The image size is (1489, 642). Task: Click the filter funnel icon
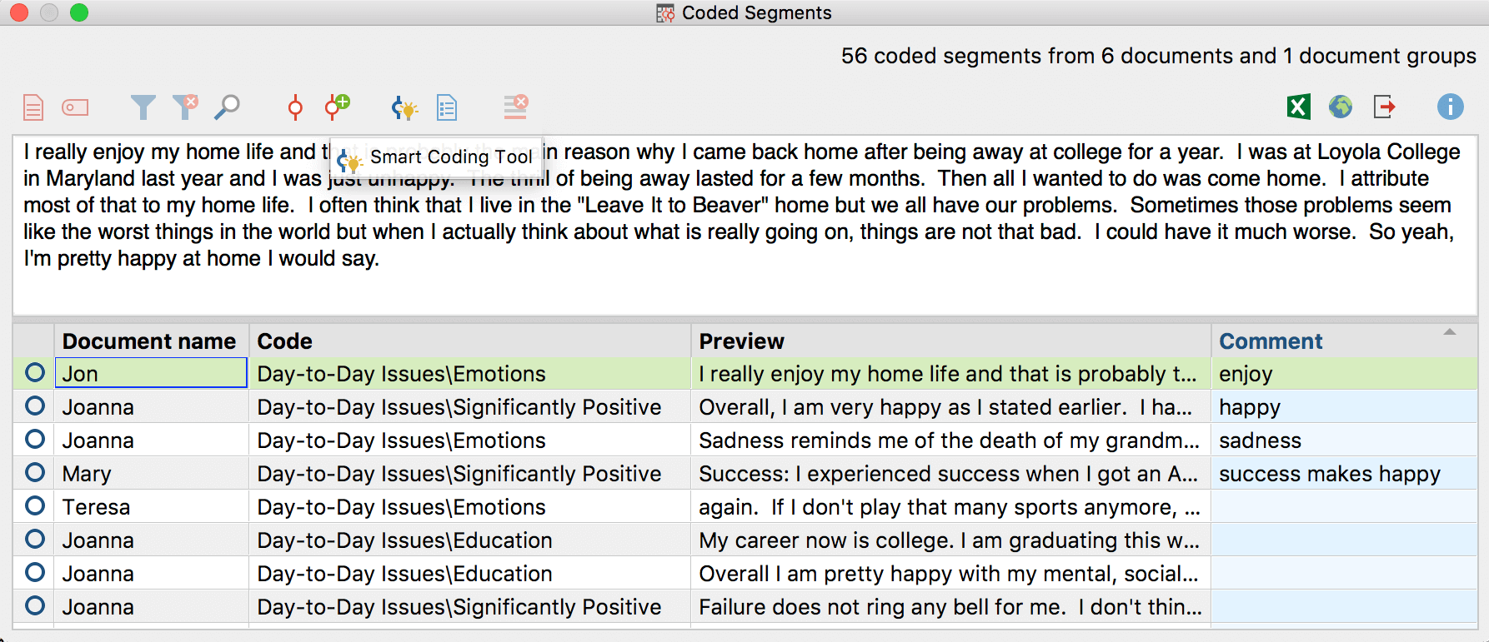[x=143, y=107]
